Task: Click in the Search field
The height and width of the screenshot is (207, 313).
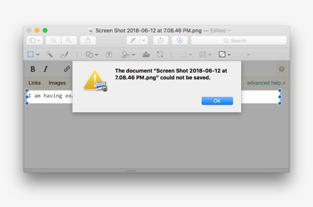Action: tap(239, 40)
